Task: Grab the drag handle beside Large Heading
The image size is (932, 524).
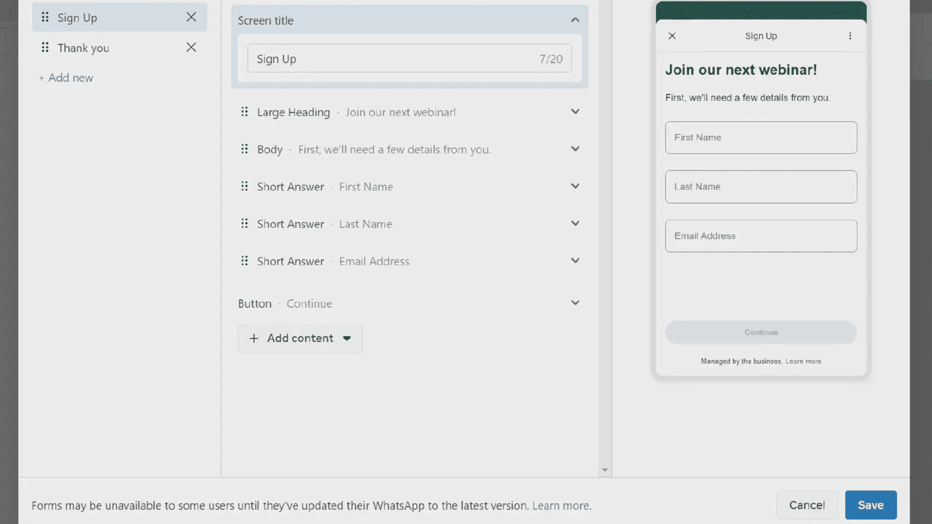Action: tap(244, 112)
